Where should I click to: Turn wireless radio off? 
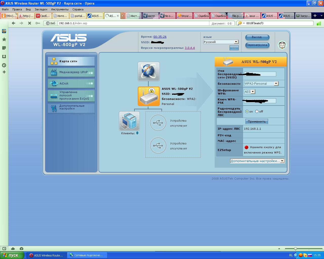tap(257, 112)
